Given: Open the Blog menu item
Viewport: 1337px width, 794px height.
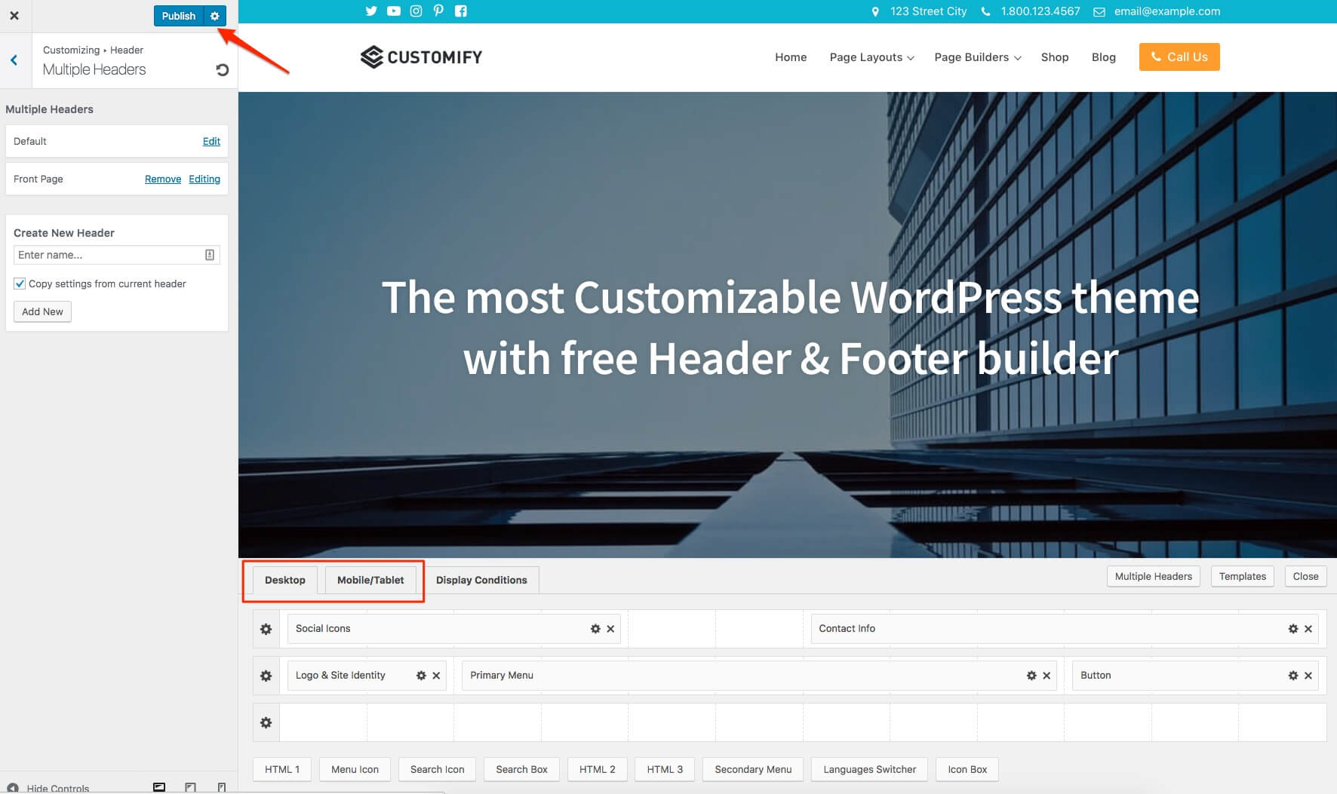Looking at the screenshot, I should 1103,57.
